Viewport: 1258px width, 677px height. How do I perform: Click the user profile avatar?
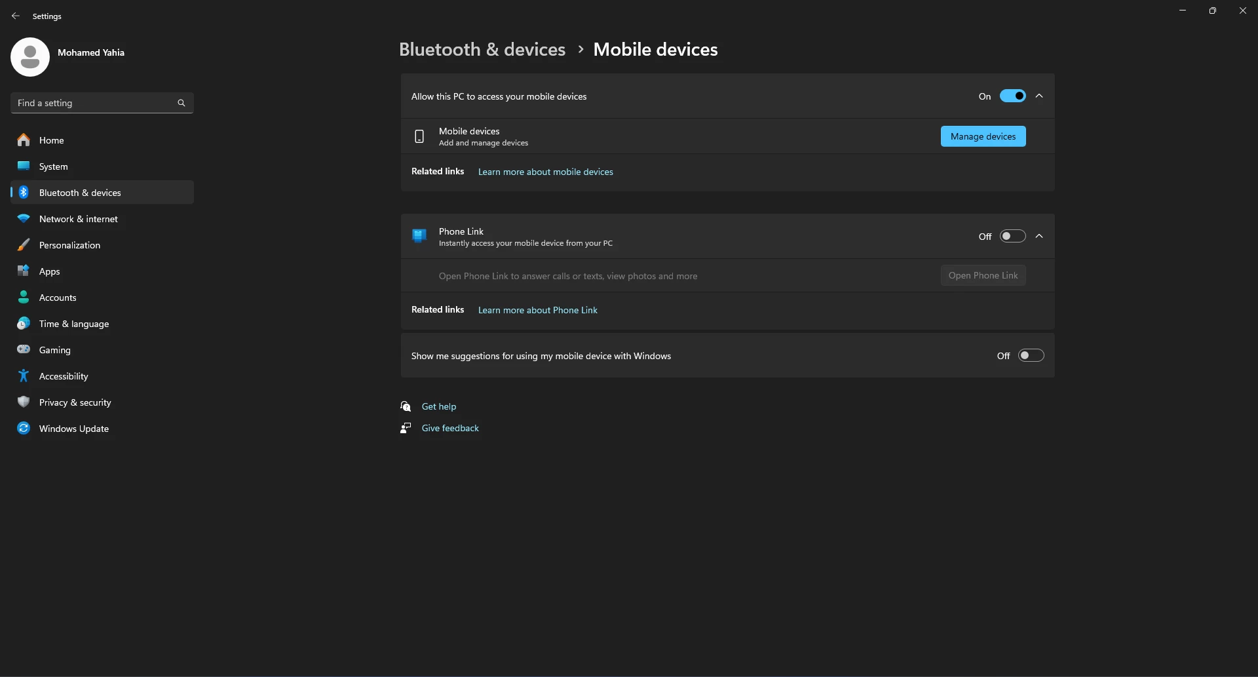(30, 57)
